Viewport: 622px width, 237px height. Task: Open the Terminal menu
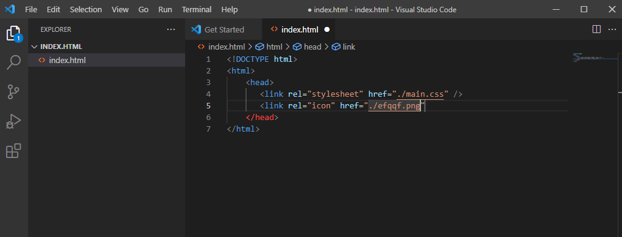tap(197, 9)
